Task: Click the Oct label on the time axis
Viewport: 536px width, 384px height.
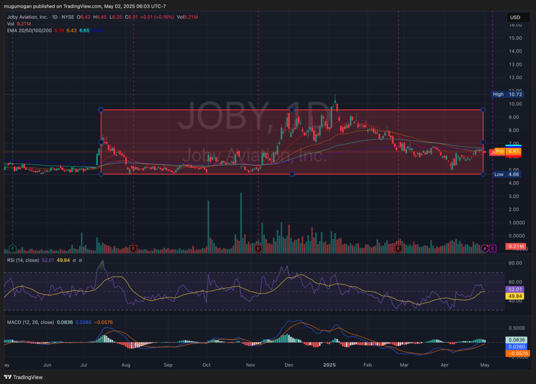Action: tap(206, 365)
